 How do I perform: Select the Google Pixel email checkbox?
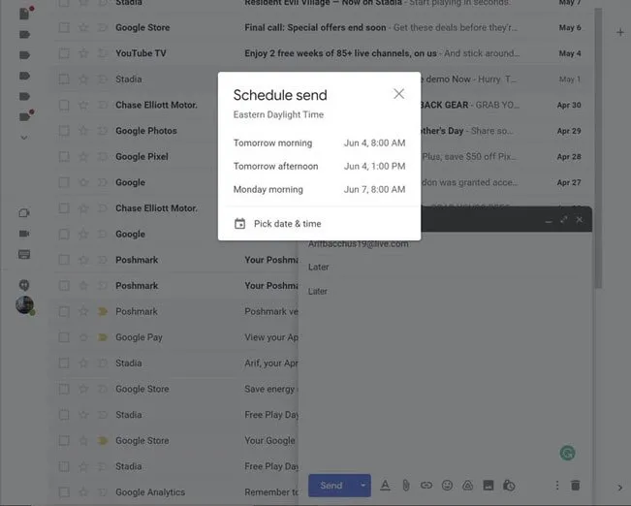coord(64,157)
